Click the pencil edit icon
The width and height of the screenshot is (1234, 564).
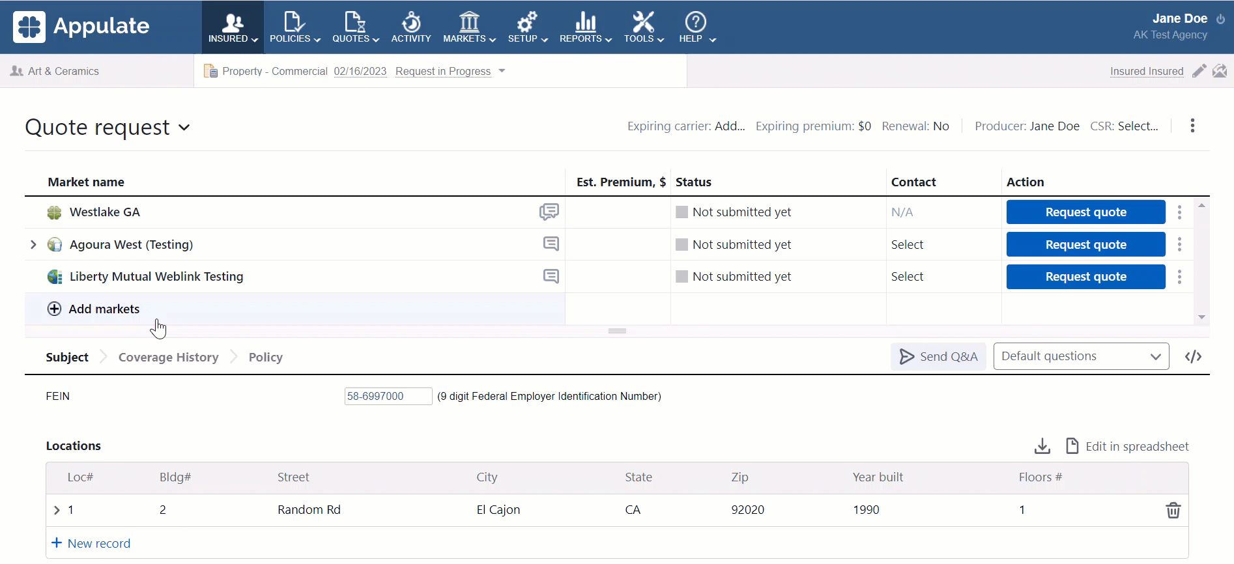coord(1199,70)
